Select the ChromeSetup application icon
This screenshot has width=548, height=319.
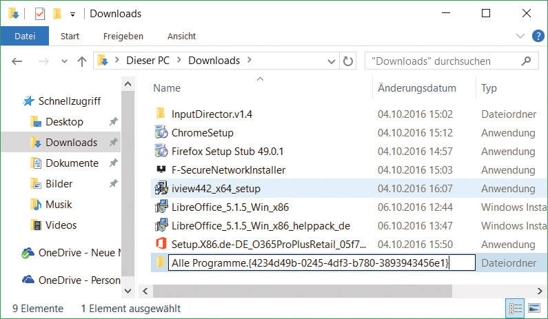(161, 133)
